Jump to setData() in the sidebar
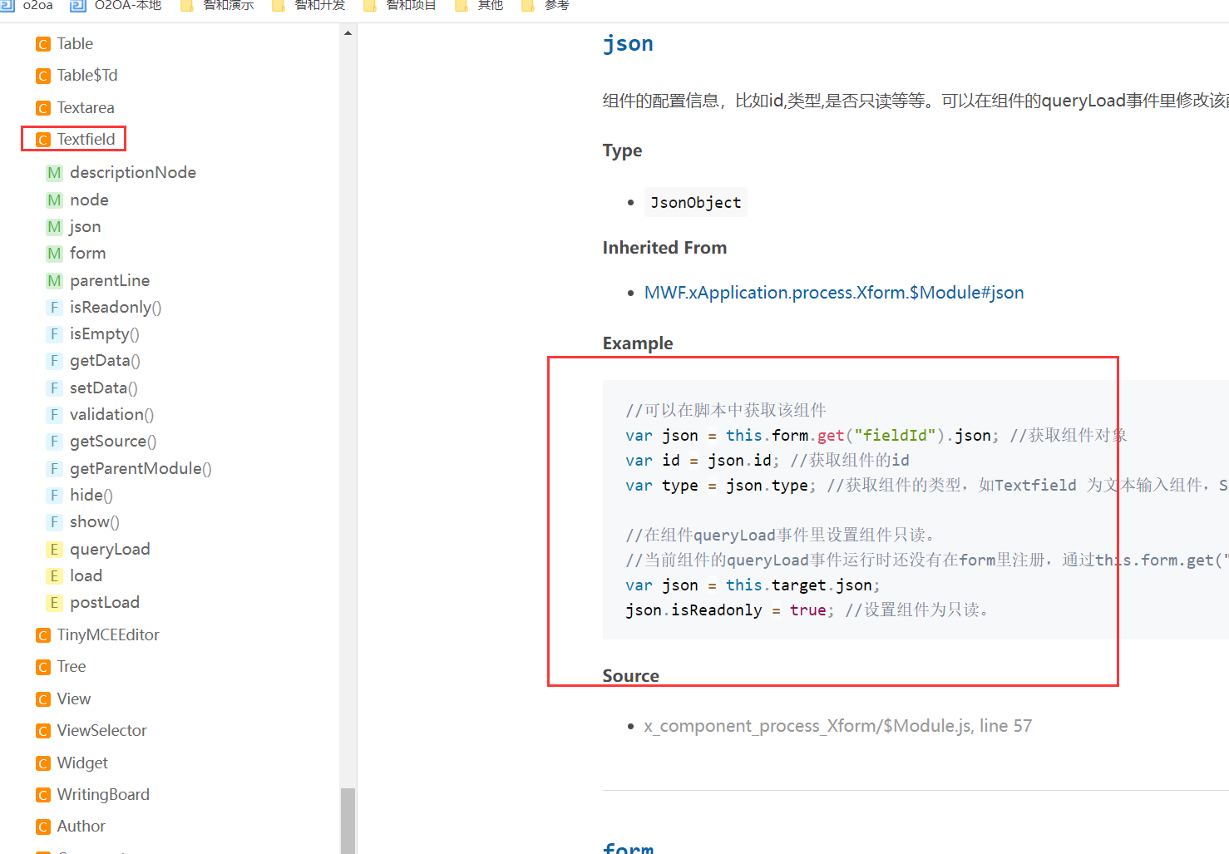This screenshot has width=1229, height=854. [104, 388]
